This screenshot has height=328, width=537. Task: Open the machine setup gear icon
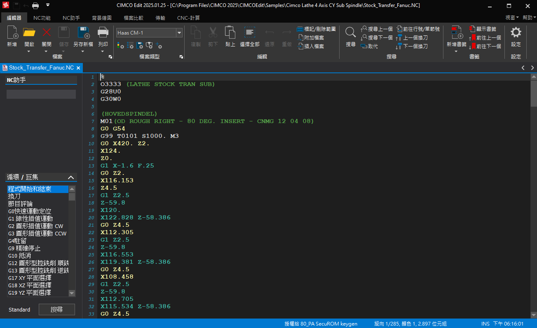click(x=150, y=45)
